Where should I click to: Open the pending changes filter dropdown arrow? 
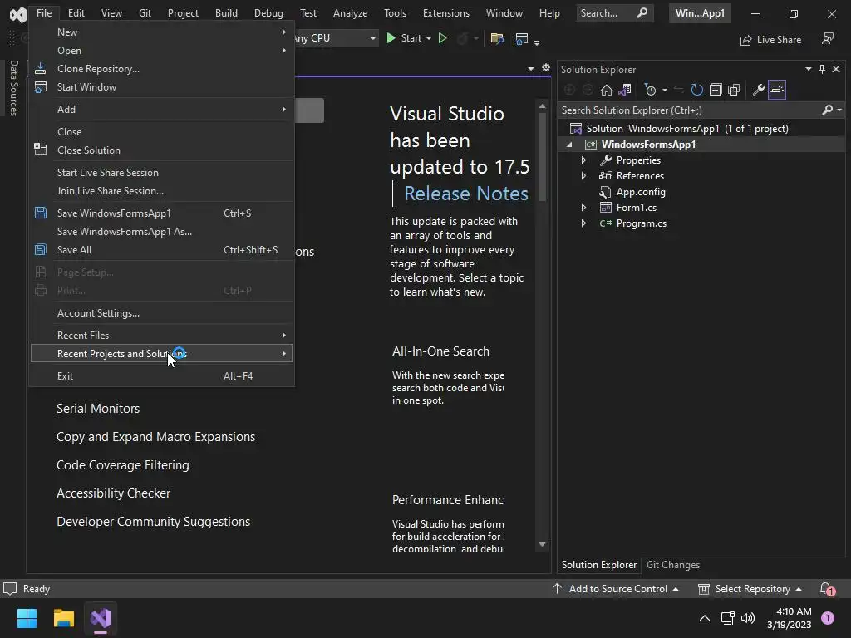(665, 90)
